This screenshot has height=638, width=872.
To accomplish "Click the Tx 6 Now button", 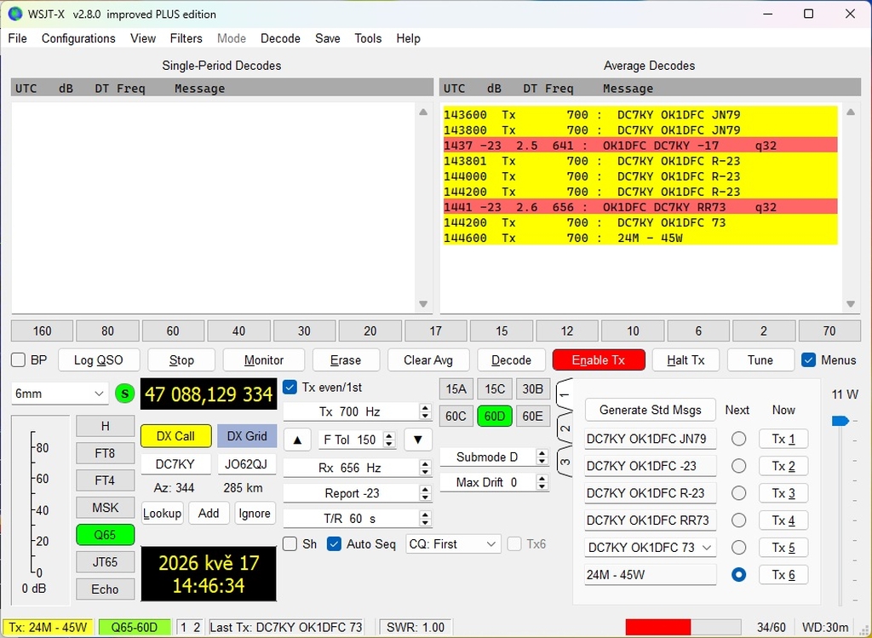I will click(x=783, y=575).
